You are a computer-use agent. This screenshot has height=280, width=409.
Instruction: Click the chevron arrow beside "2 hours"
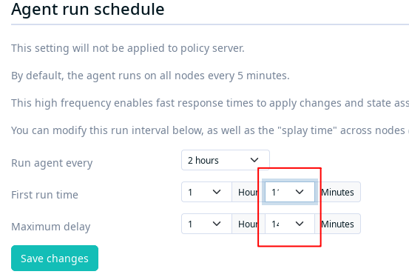[x=254, y=160]
